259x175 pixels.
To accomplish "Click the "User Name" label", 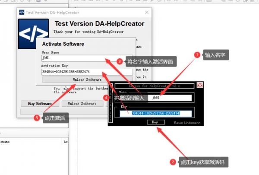I will pos(50,52).
